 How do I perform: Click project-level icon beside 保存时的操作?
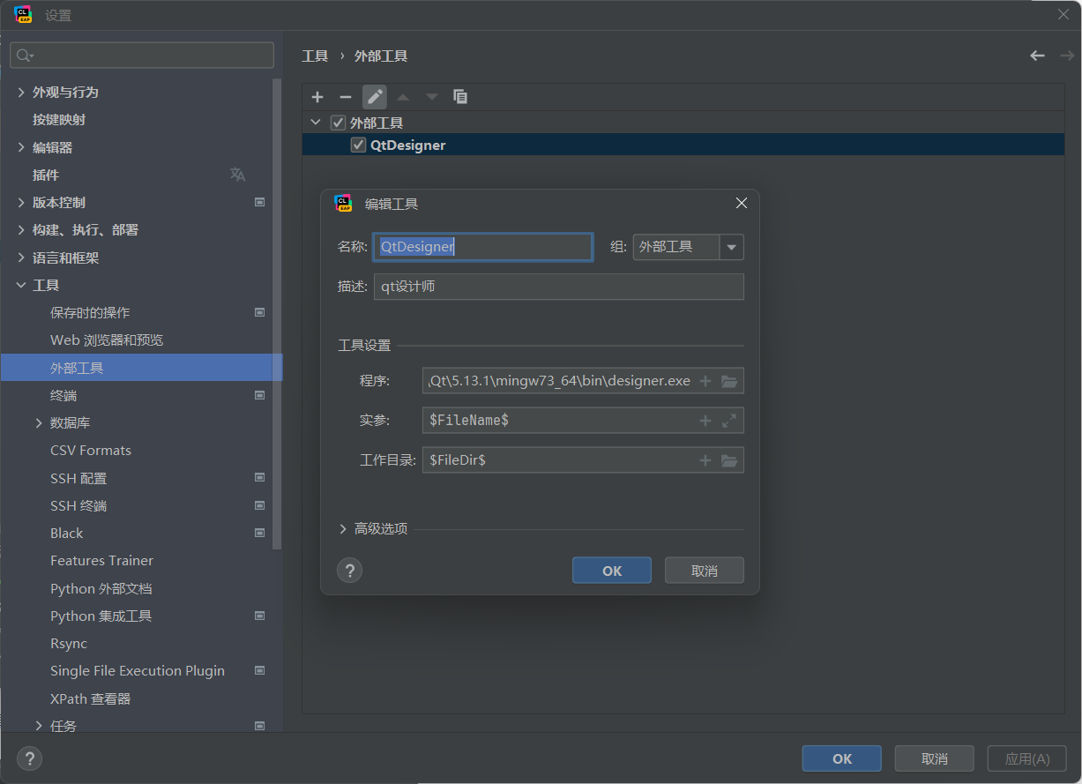tap(260, 312)
